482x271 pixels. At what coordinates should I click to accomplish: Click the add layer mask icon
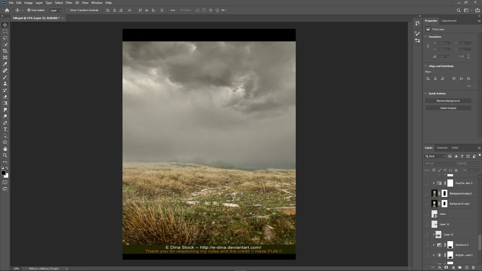tap(446, 268)
